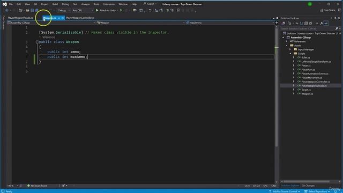Switch to the PlayerWeaponController.cs tab
Image resolution: width=343 pixels, height=193 pixels.
[80, 18]
